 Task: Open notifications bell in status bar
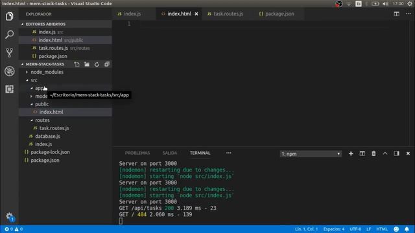pyautogui.click(x=407, y=229)
